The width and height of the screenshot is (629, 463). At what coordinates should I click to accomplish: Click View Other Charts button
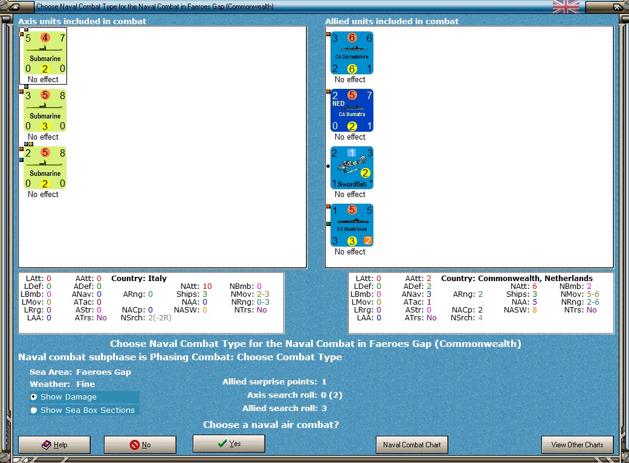(577, 444)
